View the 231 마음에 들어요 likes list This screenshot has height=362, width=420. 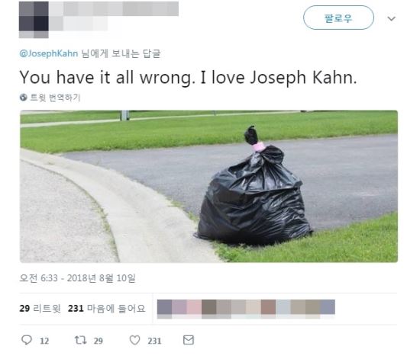click(107, 309)
